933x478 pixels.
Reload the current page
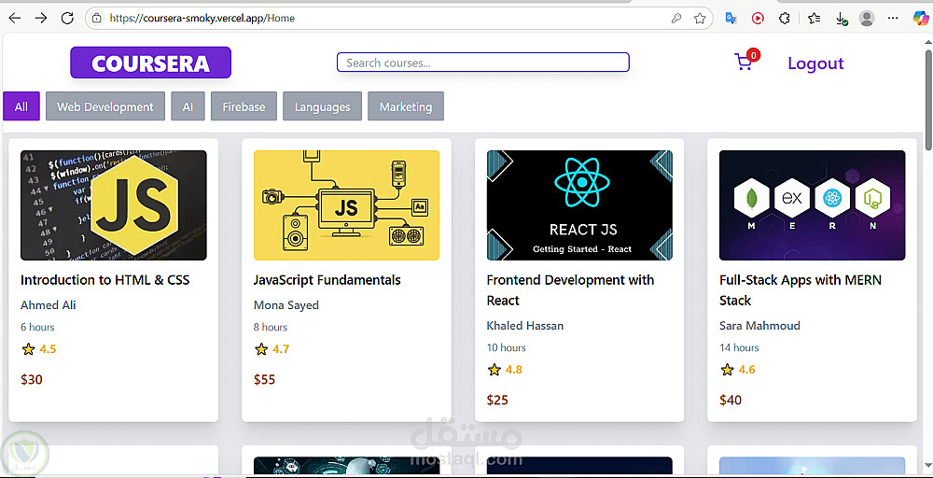[x=67, y=18]
